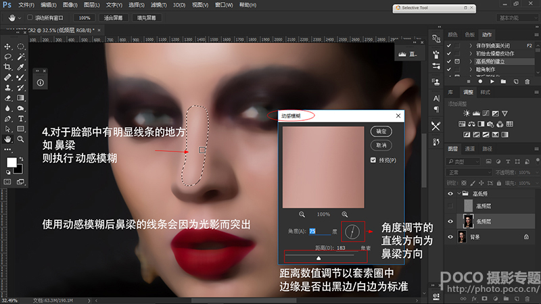The height and width of the screenshot is (304, 541).
Task: Collapse the 高低频 layer group
Action: click(461, 192)
